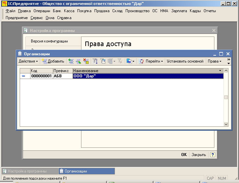Open the Правка menu
This screenshot has height=183, width=239.
24,11
